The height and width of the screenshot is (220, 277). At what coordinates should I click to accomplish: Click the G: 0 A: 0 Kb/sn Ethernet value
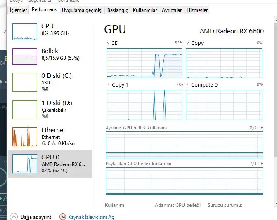click(58, 143)
